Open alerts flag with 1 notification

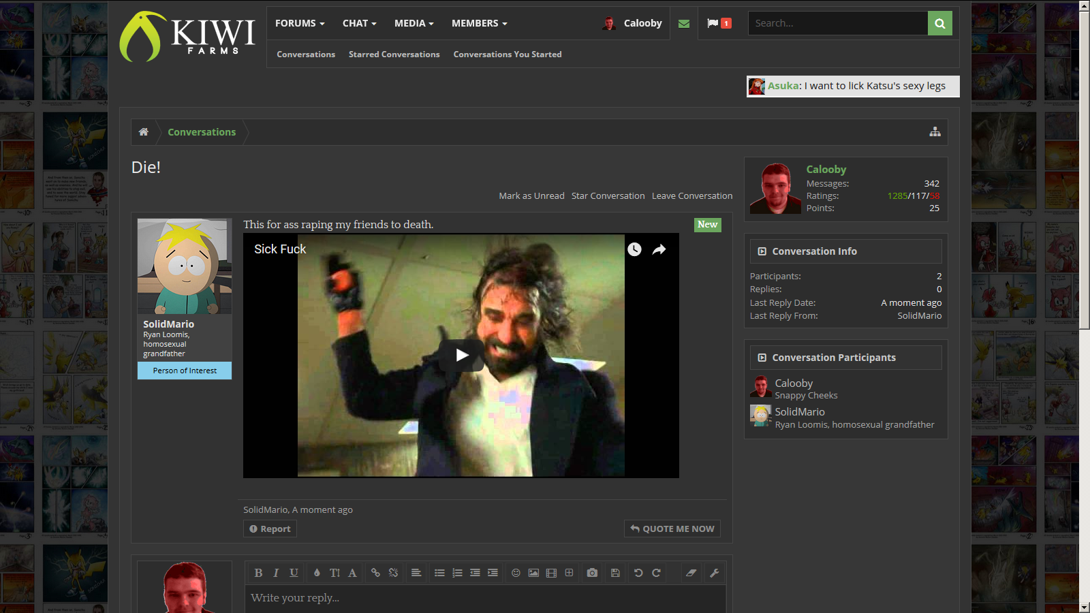[719, 23]
